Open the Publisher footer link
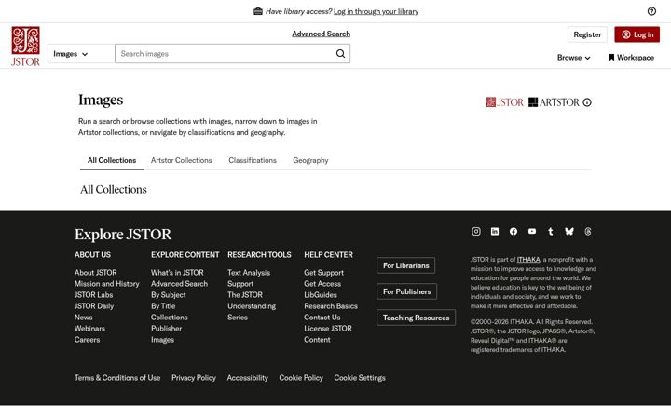 tap(167, 329)
